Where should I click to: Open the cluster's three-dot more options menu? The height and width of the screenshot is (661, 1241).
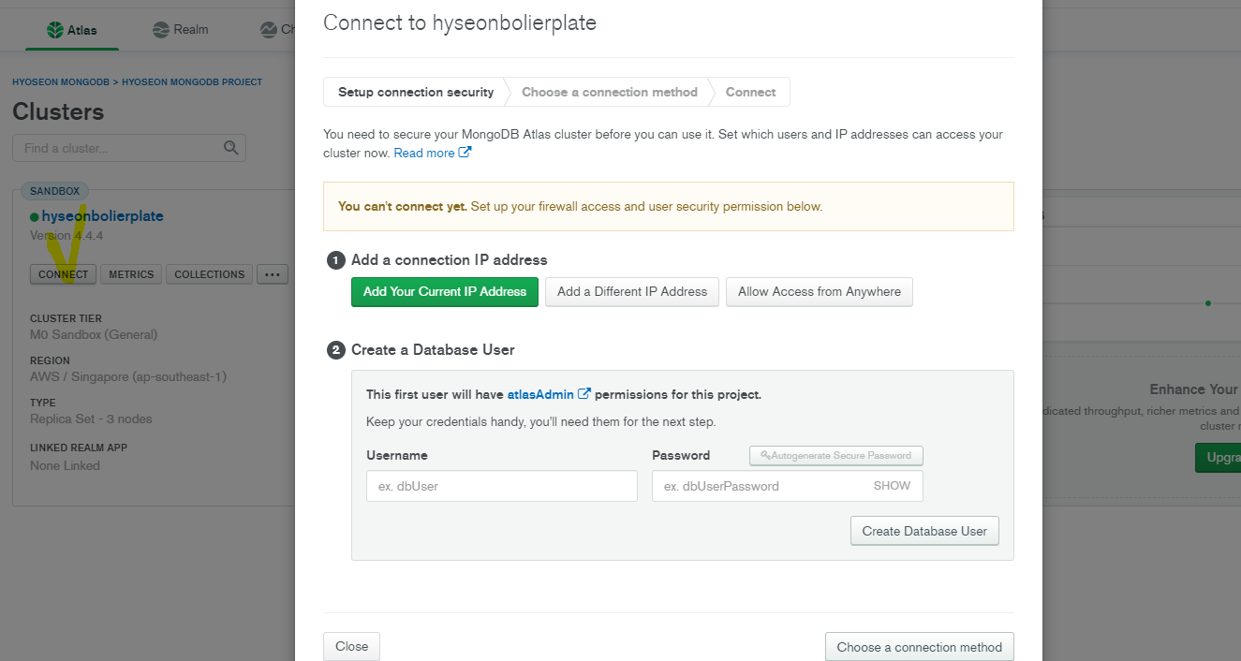pyautogui.click(x=273, y=274)
